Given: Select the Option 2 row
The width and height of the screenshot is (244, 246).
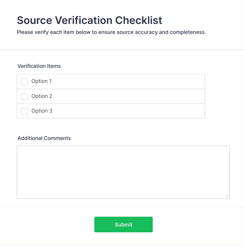Looking at the screenshot, I should [x=111, y=96].
